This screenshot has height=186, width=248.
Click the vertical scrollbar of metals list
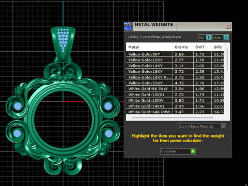[x=227, y=59]
